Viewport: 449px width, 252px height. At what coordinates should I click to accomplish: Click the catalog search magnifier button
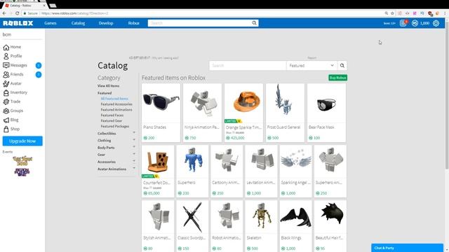point(342,66)
